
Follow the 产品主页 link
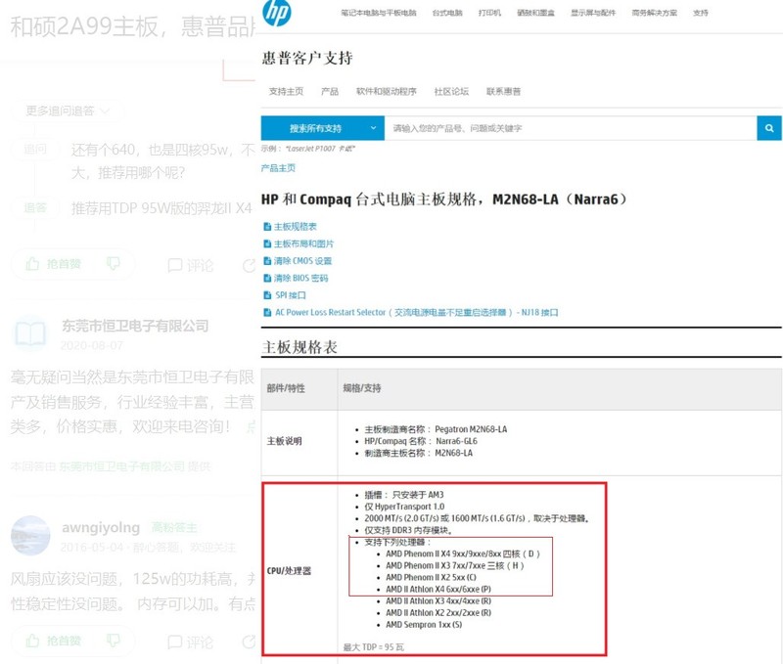tap(278, 168)
